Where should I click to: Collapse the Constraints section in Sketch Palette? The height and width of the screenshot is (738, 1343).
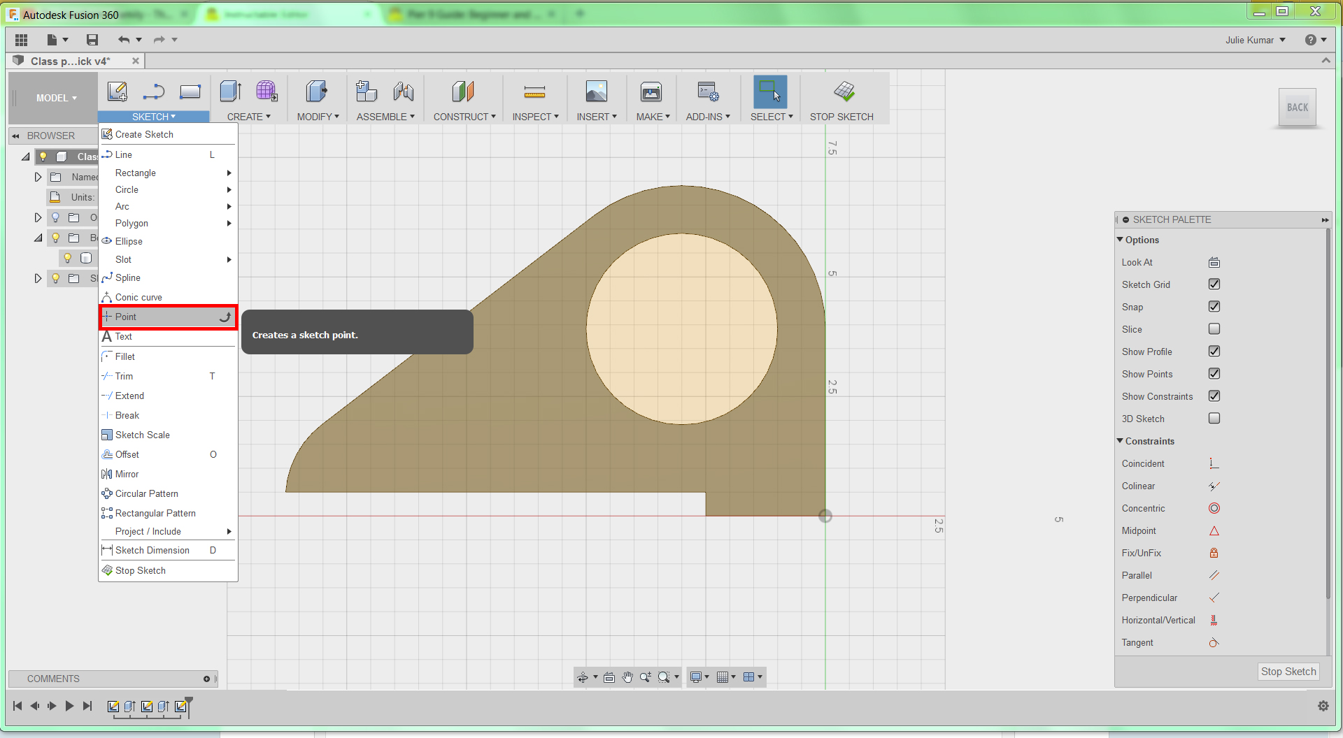coord(1120,441)
